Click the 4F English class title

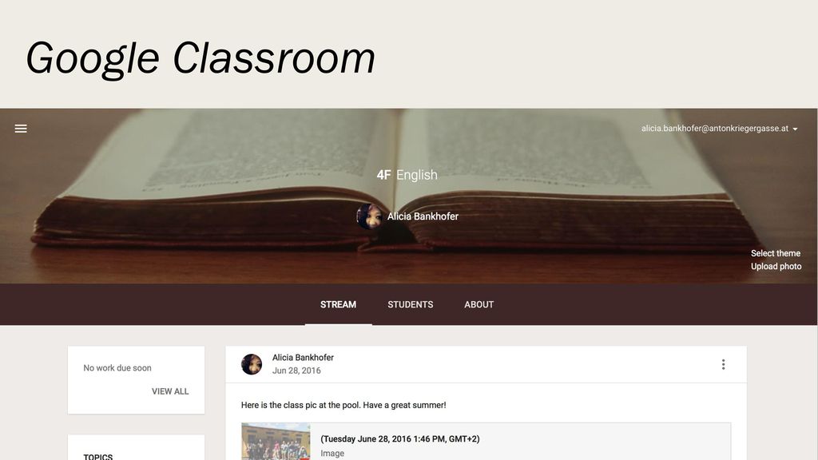pyautogui.click(x=407, y=175)
